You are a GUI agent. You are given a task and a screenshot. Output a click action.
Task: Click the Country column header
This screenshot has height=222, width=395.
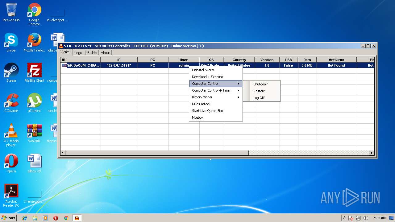coord(239,60)
